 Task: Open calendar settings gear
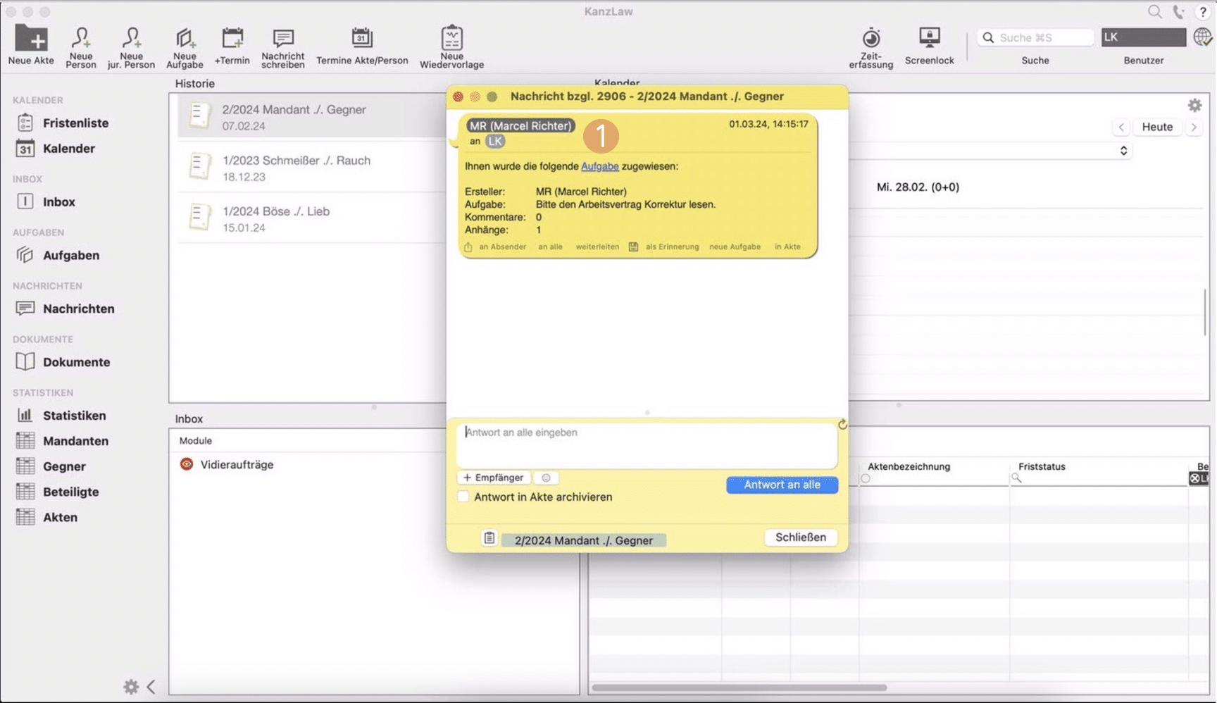tap(1194, 105)
